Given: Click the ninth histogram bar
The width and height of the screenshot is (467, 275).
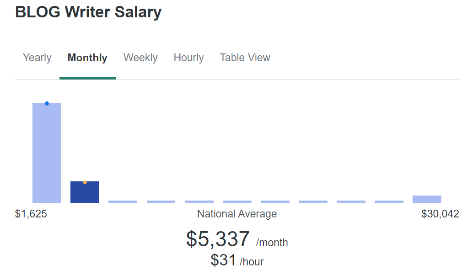Looking at the screenshot, I should pyautogui.click(x=351, y=201).
